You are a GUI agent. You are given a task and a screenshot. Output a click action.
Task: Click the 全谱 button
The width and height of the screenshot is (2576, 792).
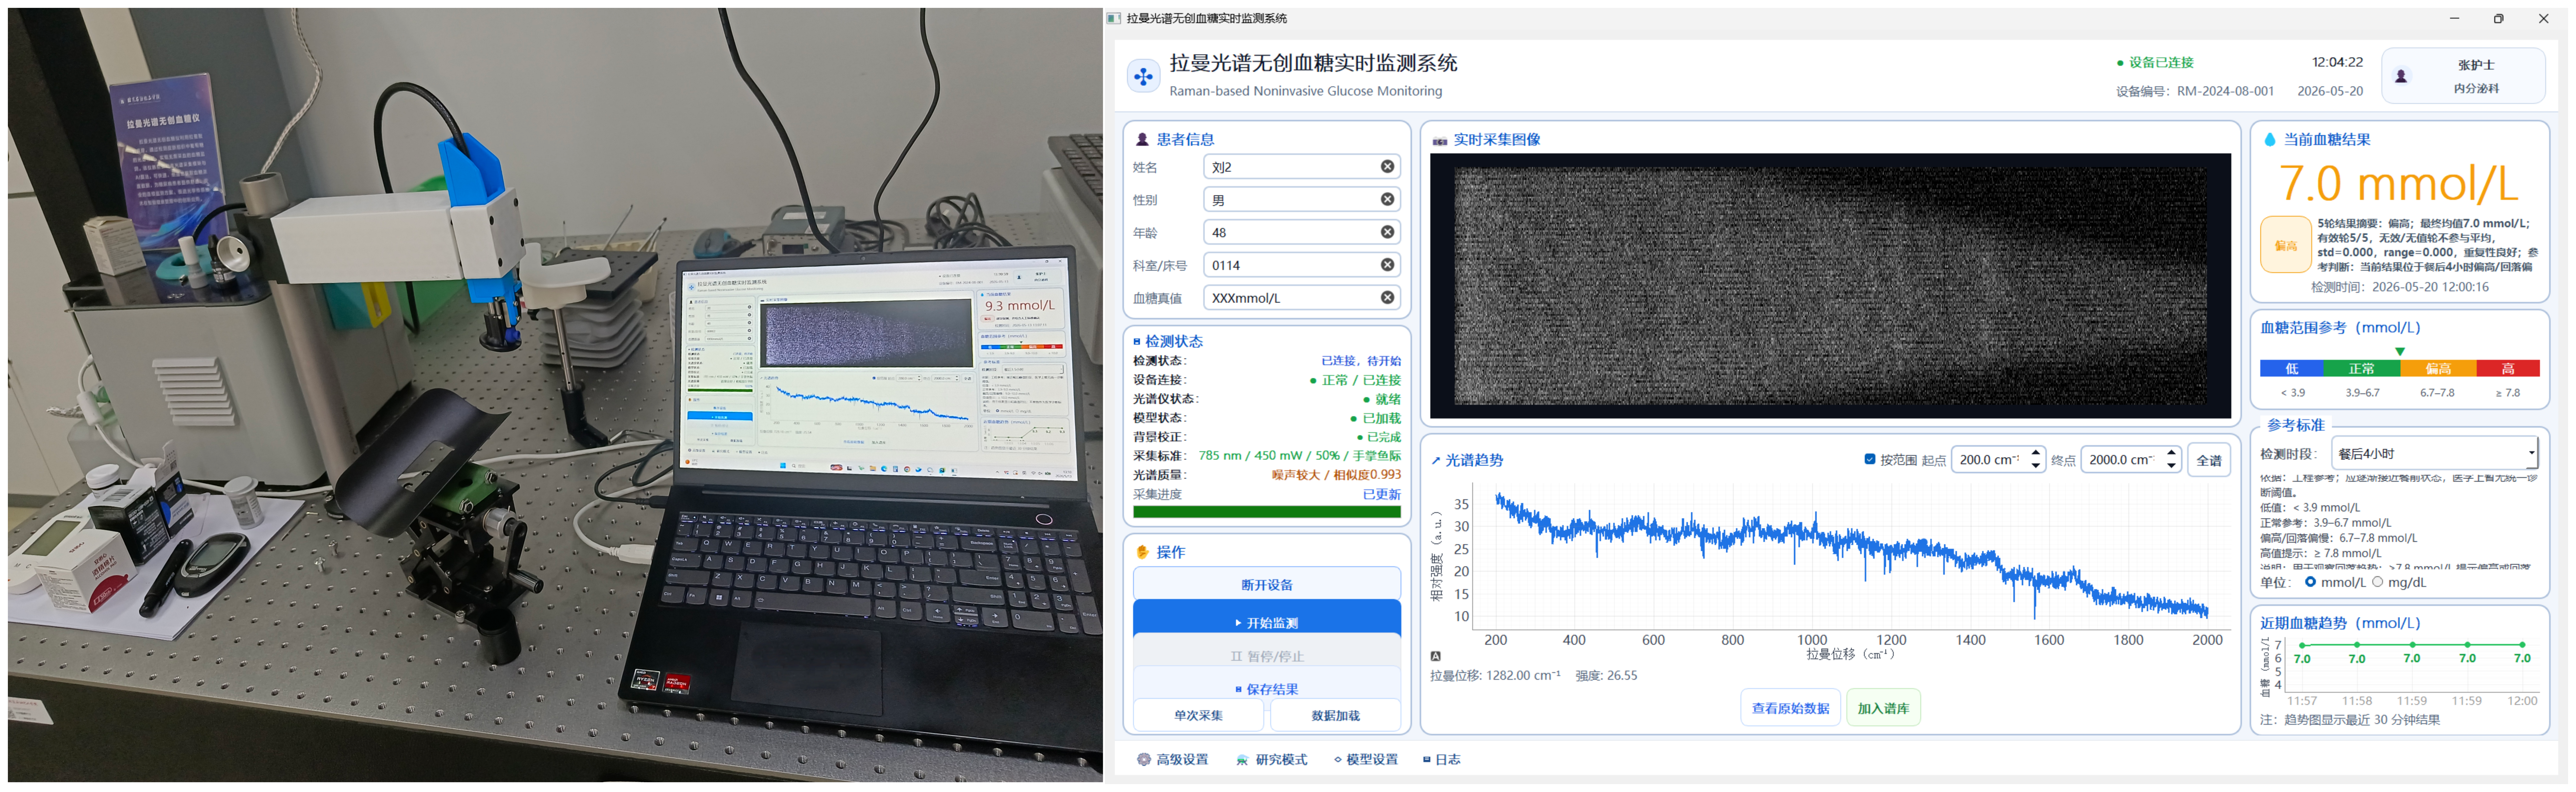click(2209, 460)
